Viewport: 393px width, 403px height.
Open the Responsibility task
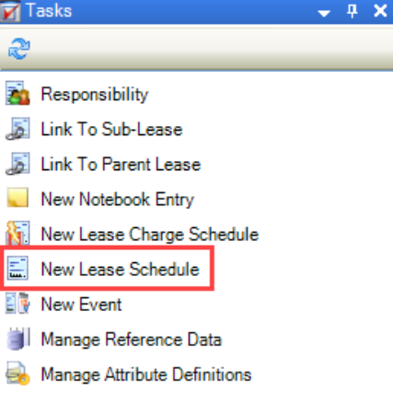pyautogui.click(x=95, y=94)
